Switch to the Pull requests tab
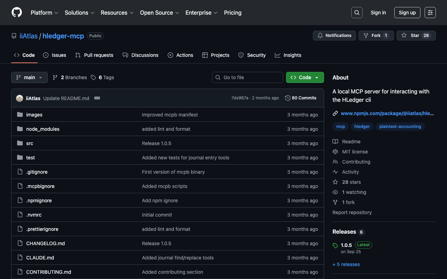This screenshot has width=447, height=279. tap(94, 55)
